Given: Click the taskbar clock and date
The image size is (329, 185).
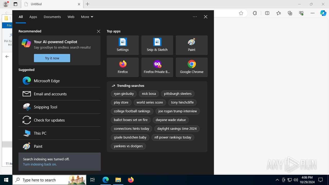Looking at the screenshot, I should (307, 180).
